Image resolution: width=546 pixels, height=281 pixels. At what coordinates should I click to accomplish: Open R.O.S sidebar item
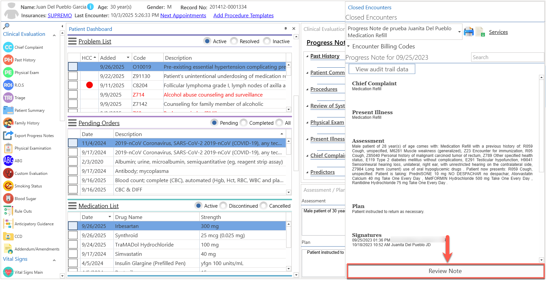coord(14,85)
